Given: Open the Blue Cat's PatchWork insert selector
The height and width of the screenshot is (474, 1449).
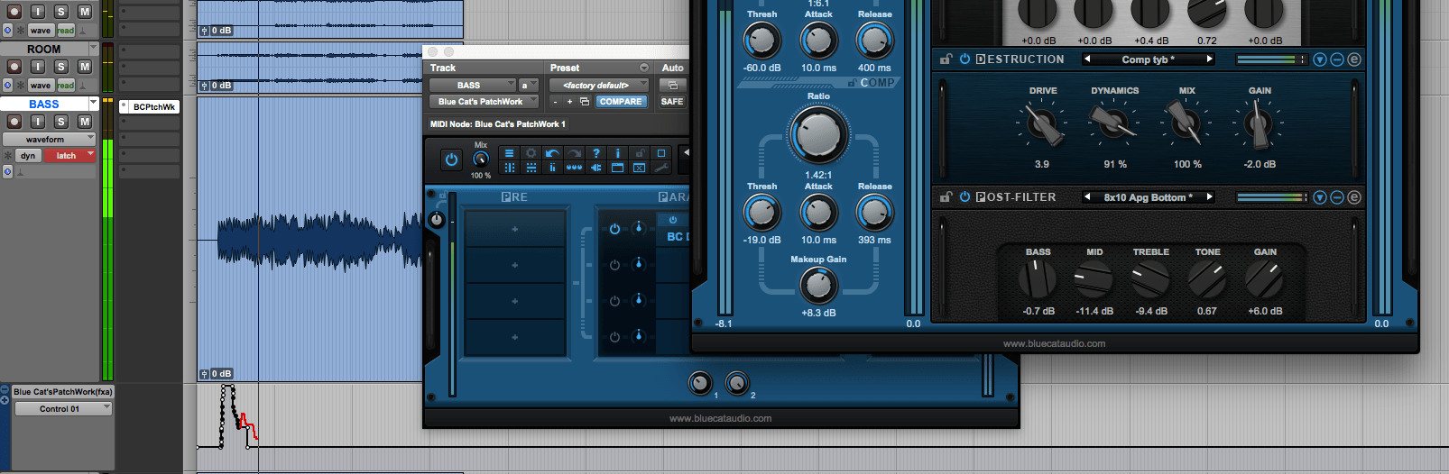Looking at the screenshot, I should coord(484,102).
